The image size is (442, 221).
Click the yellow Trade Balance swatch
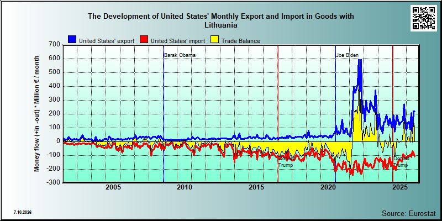(x=215, y=40)
